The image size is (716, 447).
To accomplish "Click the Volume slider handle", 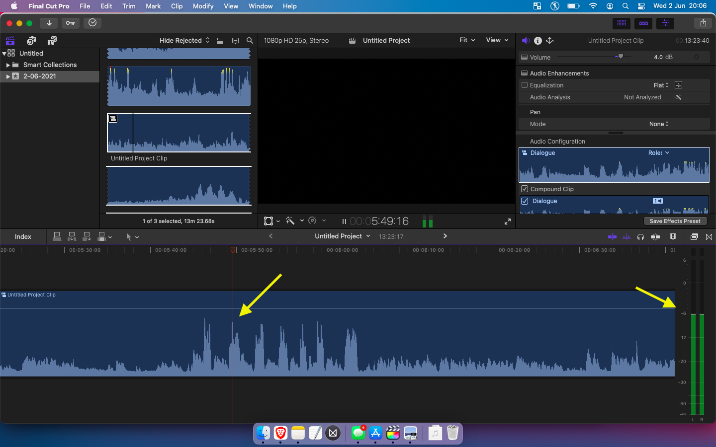I will pyautogui.click(x=620, y=57).
